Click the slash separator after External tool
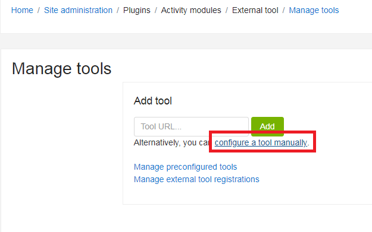Image resolution: width=372 pixels, height=232 pixels. (x=283, y=10)
